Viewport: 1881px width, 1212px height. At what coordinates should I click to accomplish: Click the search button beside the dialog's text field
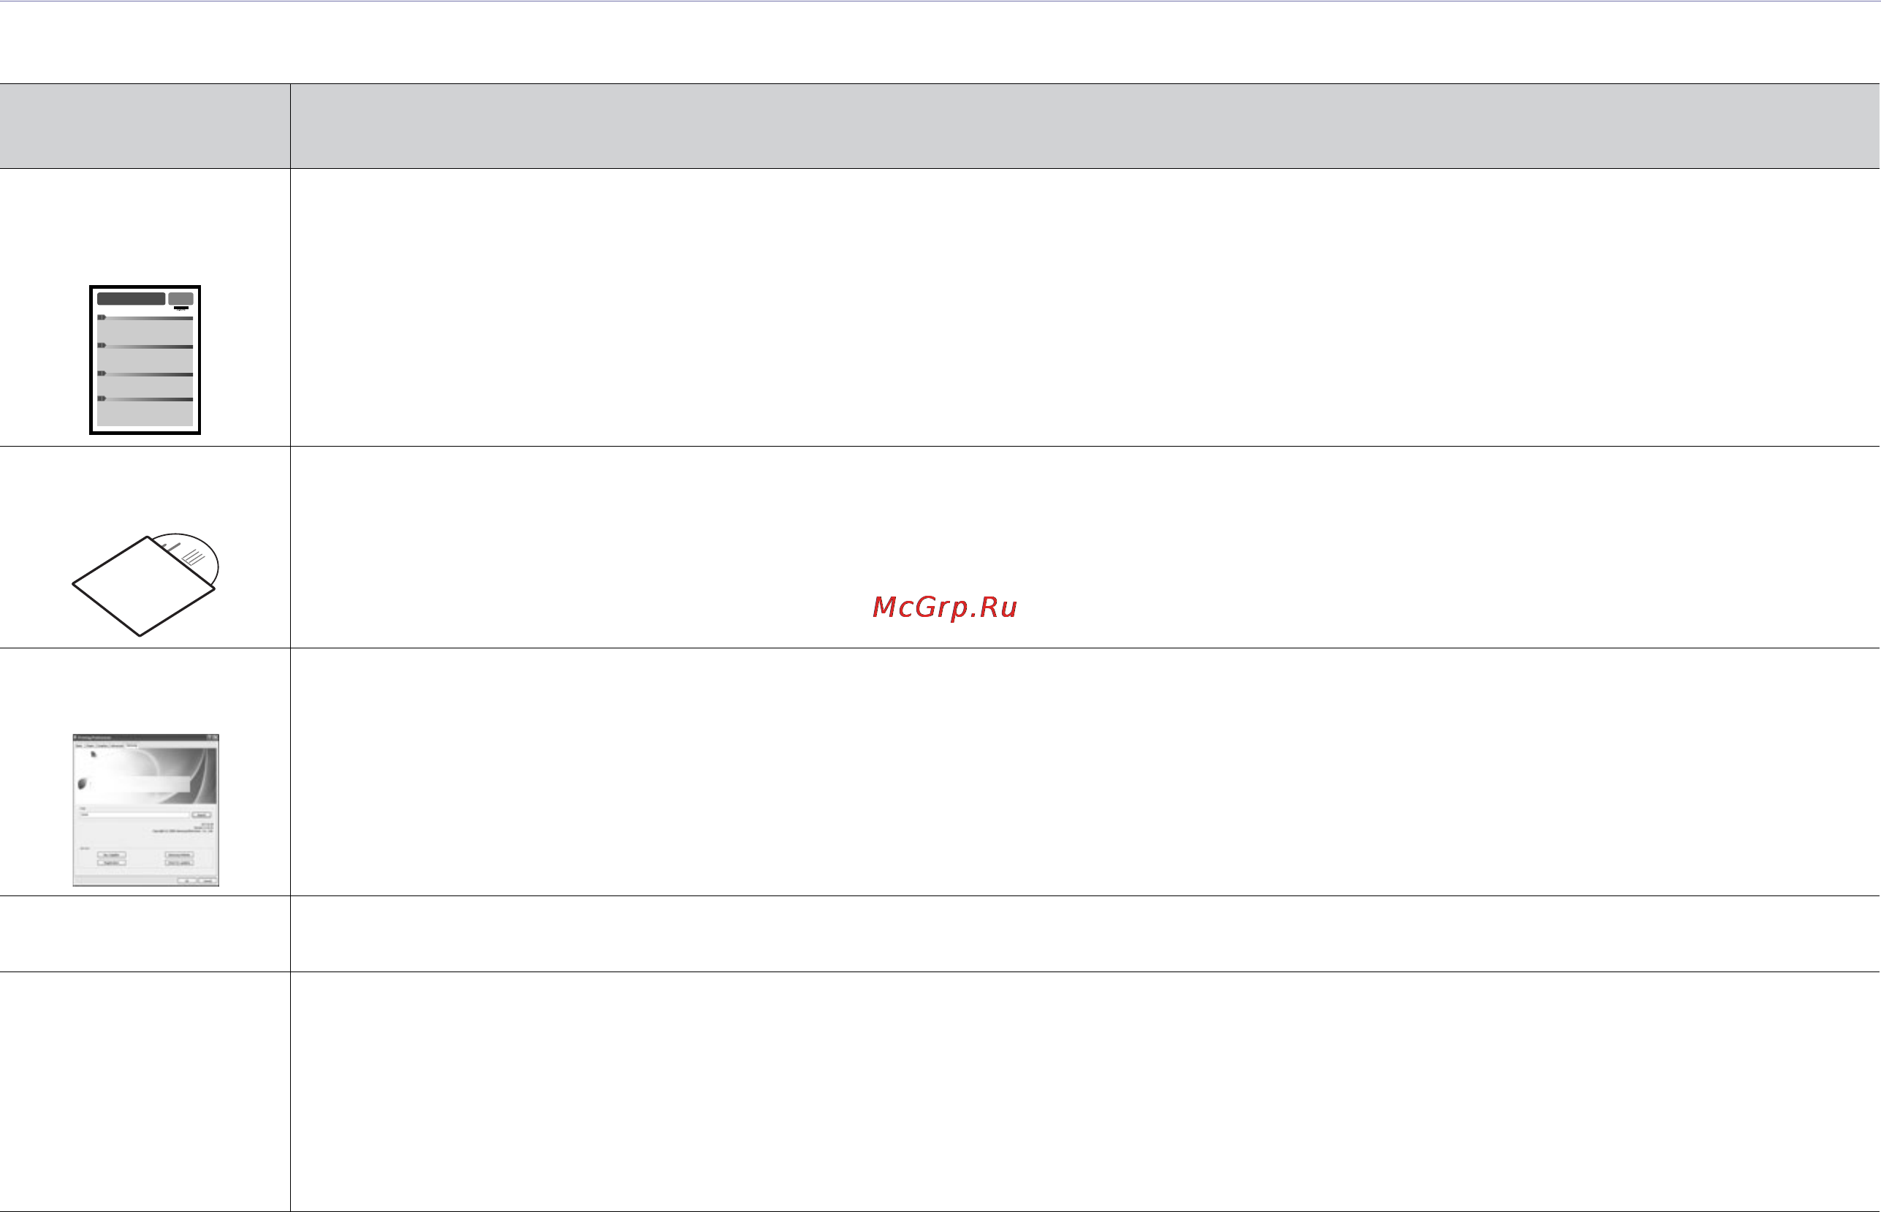coord(202,815)
